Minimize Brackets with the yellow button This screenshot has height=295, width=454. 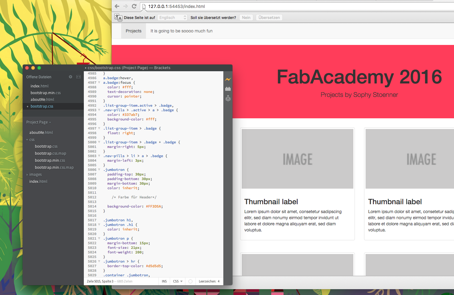pos(33,68)
